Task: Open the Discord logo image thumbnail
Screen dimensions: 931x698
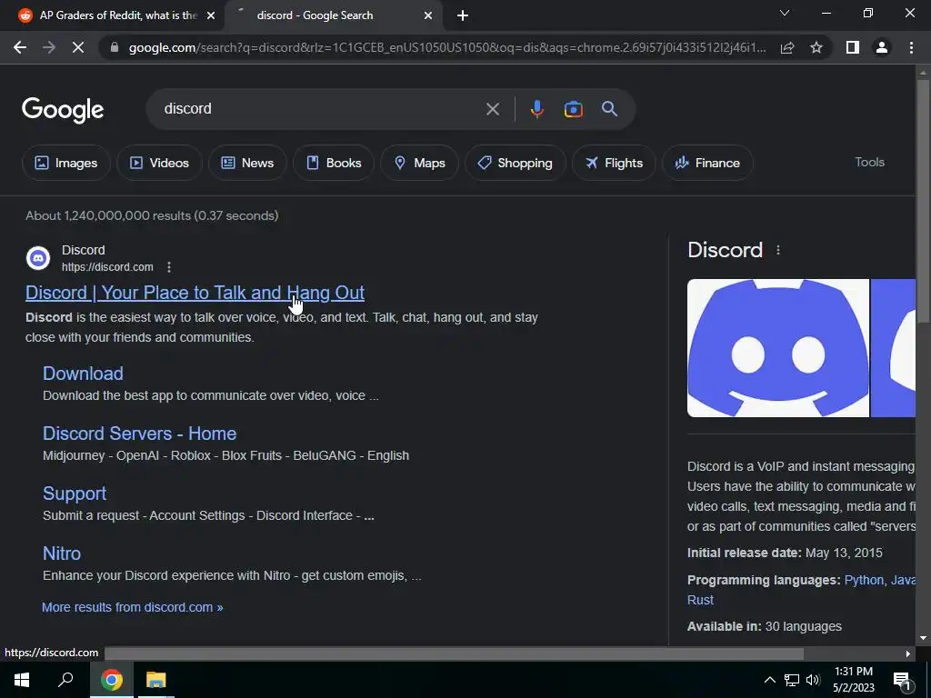Action: [778, 348]
